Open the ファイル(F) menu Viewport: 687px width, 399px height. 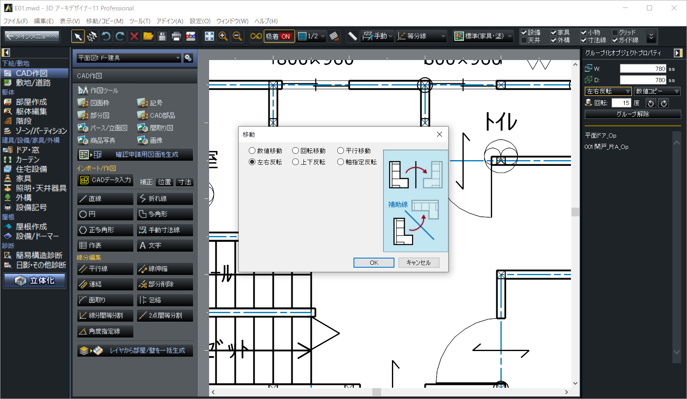click(x=15, y=21)
